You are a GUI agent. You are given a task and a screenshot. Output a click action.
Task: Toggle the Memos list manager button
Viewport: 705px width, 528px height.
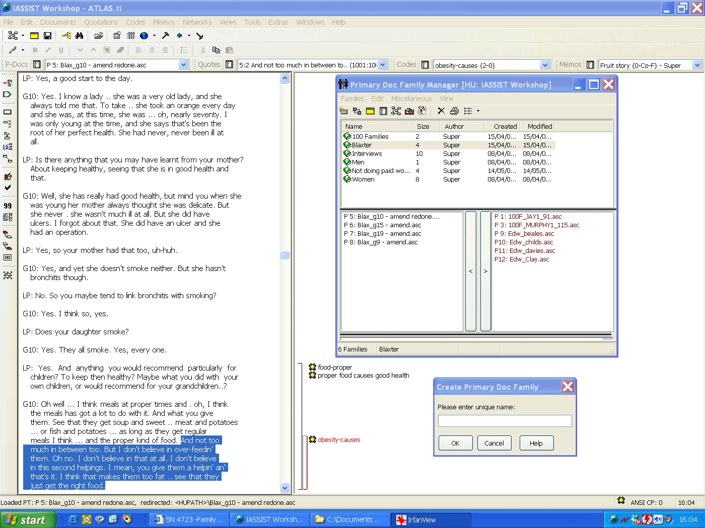click(x=590, y=65)
